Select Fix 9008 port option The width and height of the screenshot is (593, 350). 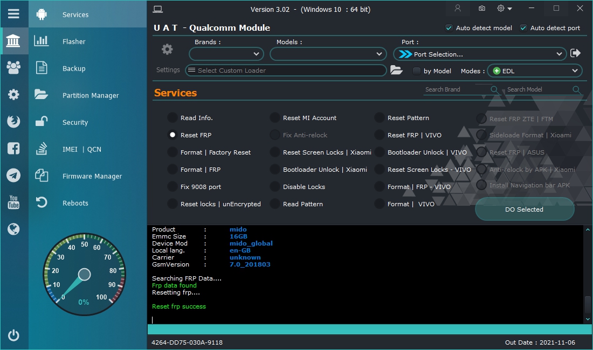coord(173,186)
